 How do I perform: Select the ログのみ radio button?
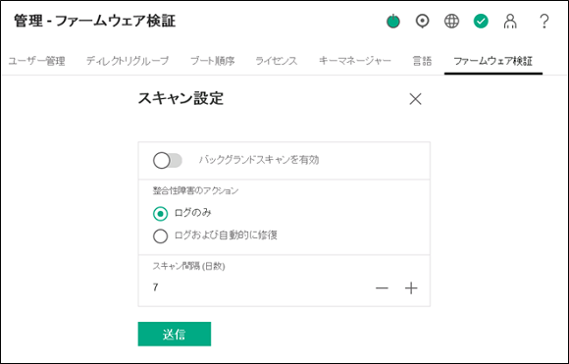(x=160, y=214)
